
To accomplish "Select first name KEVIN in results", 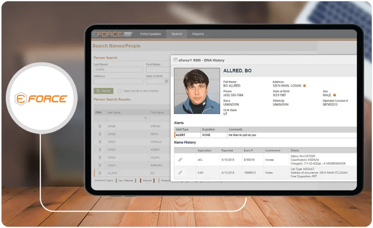I will [154, 134].
